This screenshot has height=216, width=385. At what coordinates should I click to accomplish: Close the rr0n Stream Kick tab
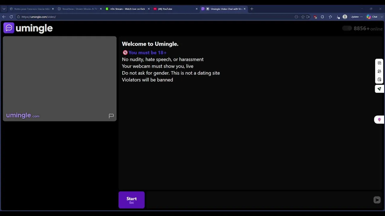(x=149, y=9)
